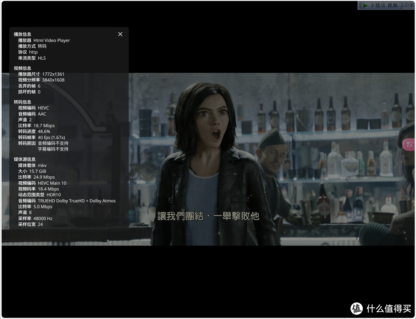Click the '视频码率 18.4 Mbps' row

point(39,189)
